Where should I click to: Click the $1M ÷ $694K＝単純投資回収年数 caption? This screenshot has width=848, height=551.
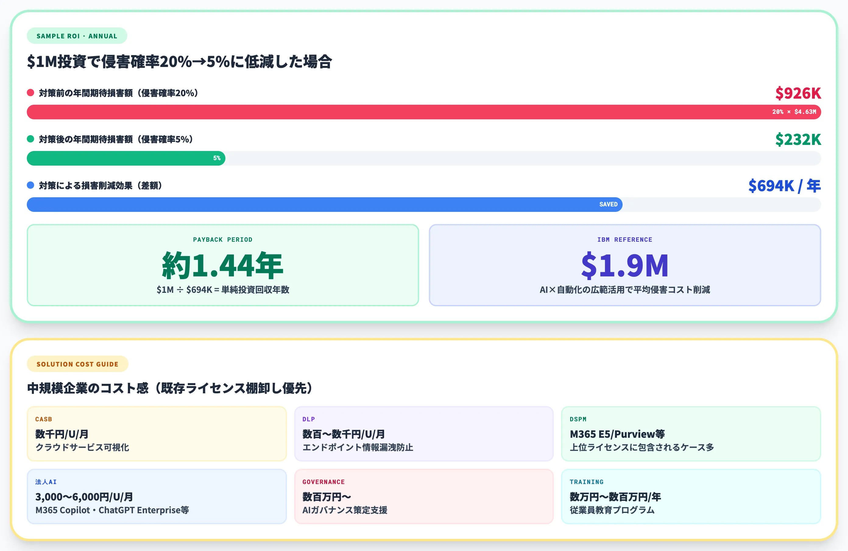pos(223,290)
